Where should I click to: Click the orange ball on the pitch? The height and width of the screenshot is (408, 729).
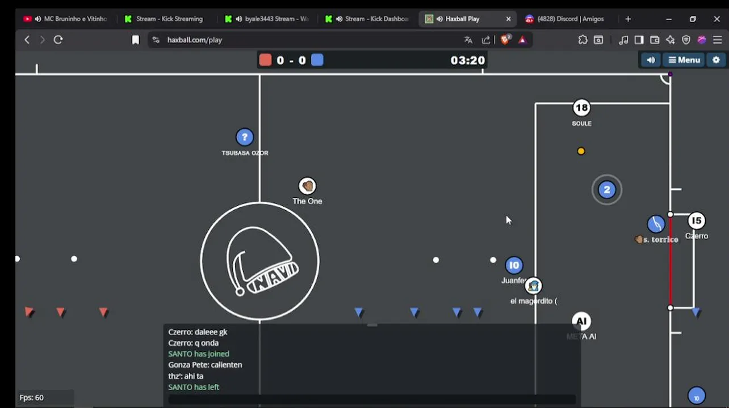click(581, 151)
